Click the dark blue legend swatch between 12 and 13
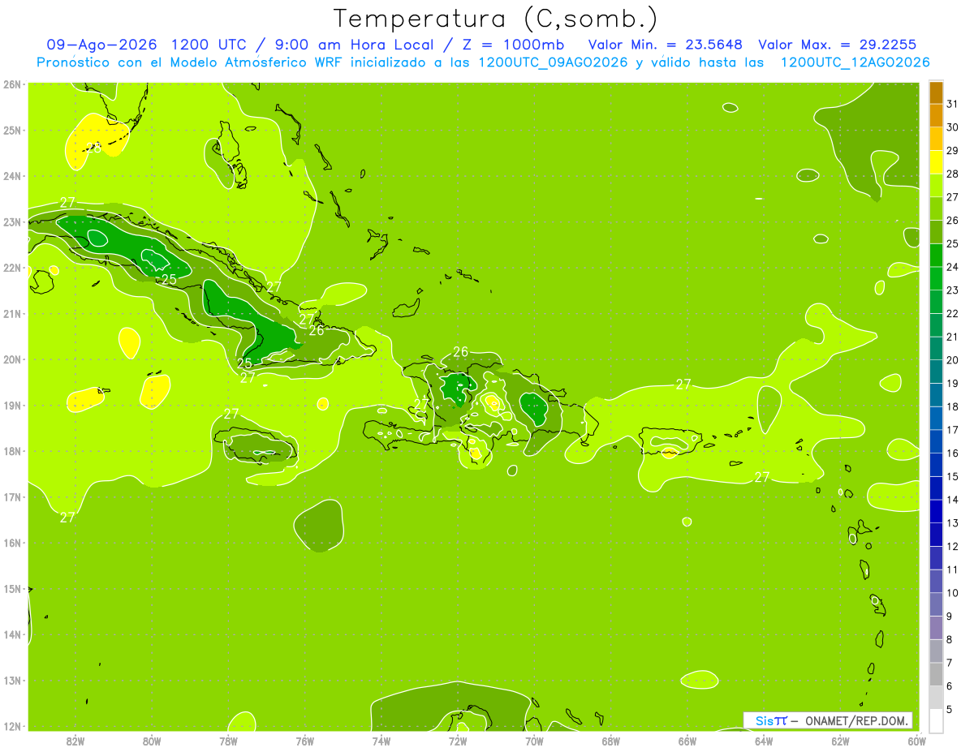974x752 pixels. 936,535
